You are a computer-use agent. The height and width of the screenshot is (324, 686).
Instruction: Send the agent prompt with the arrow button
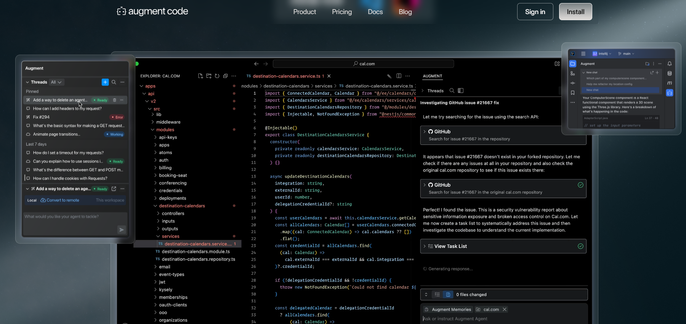point(121,230)
